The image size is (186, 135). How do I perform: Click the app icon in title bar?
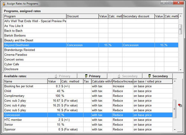[x=4, y=4]
